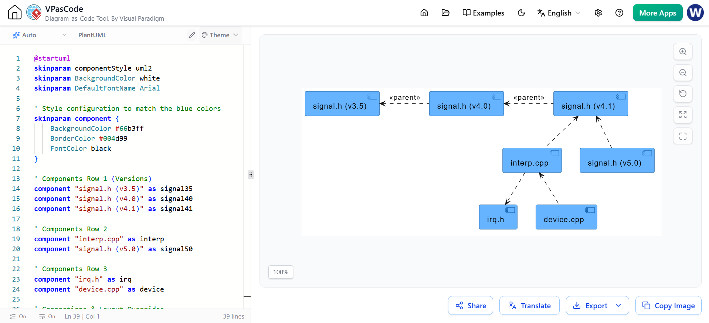Screen dimensions: 709x323
Task: Open the Theme dropdown
Action: pos(220,35)
